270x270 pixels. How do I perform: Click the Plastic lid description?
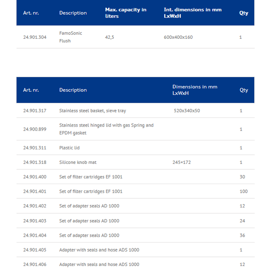tap(69, 148)
